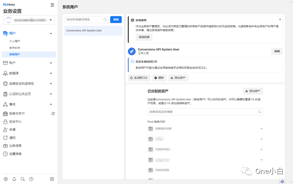Expand the 集成 section chevron
Image resolution: width=293 pixels, height=184 pixels.
[51, 105]
